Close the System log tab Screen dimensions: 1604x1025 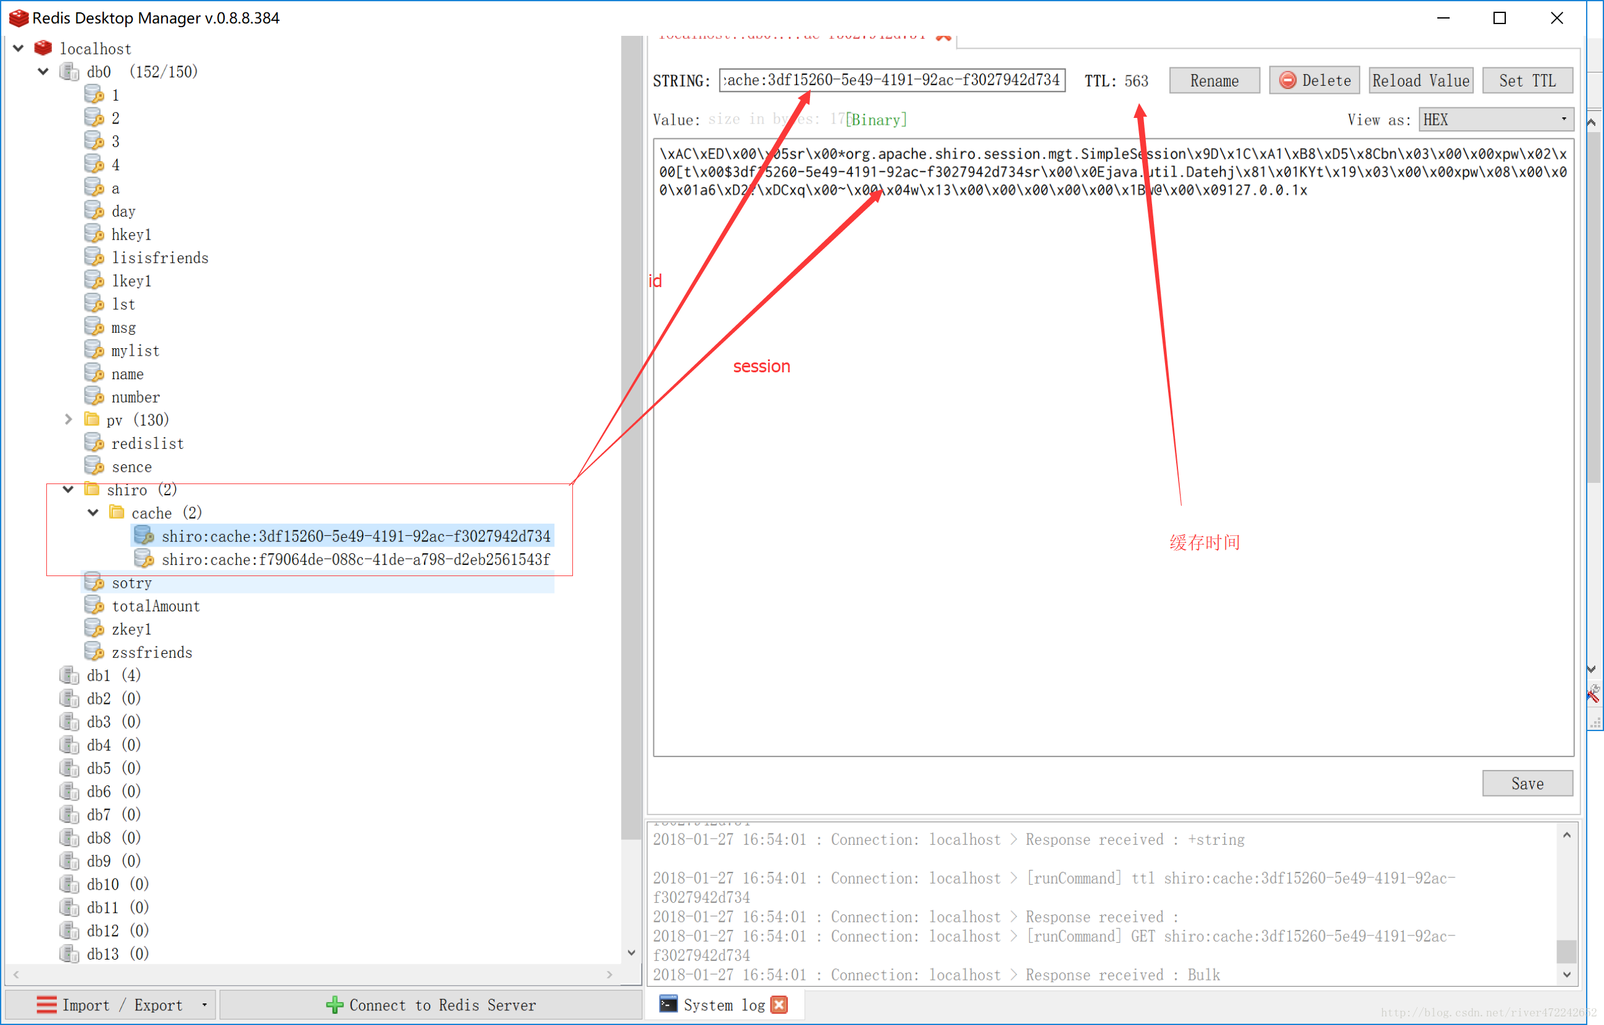coord(779,1005)
